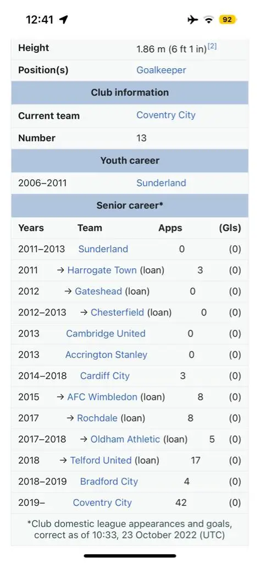This screenshot has width=260, height=563.
Task: Open the Telford United loan link
Action: (101, 460)
